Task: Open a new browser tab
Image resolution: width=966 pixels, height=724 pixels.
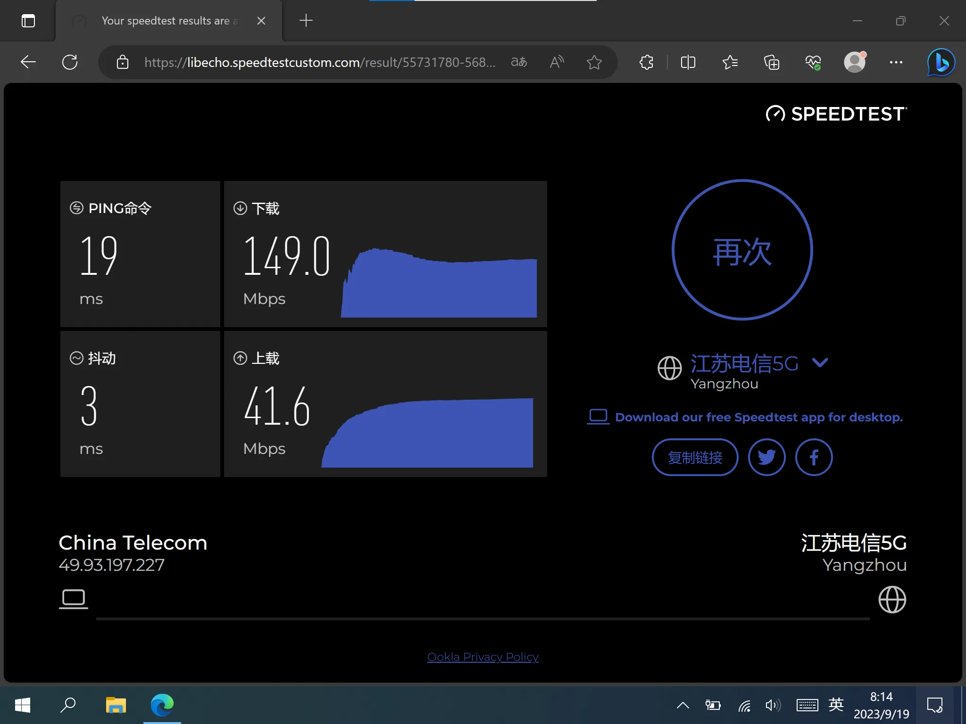Action: point(306,21)
